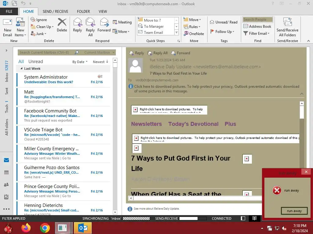The width and height of the screenshot is (313, 234).
Task: Open the Newsletters link in email
Action: click(x=146, y=124)
